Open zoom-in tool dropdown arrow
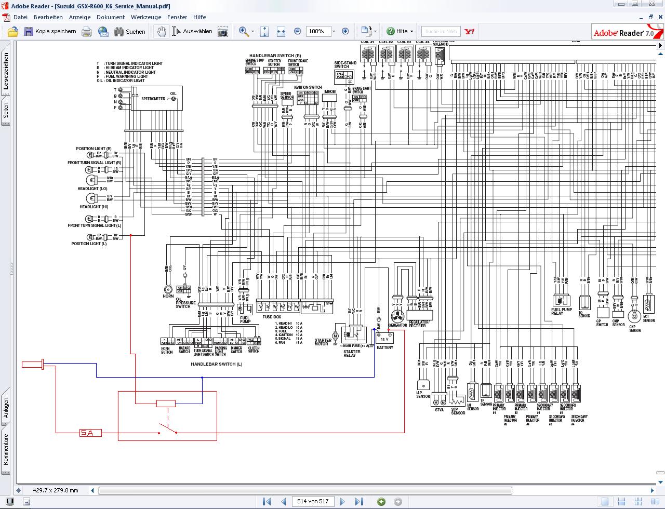Screen dimensions: 665x509 pyautogui.click(x=253, y=32)
